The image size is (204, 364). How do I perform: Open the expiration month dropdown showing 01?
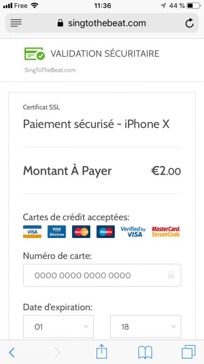[58, 327]
